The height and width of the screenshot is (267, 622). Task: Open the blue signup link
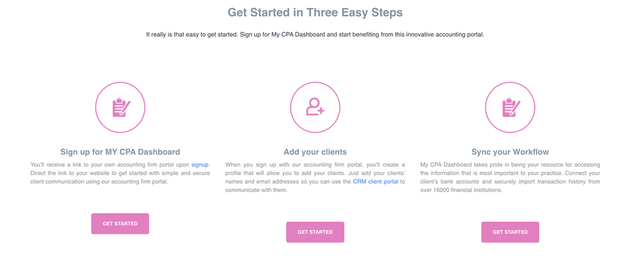(x=200, y=165)
